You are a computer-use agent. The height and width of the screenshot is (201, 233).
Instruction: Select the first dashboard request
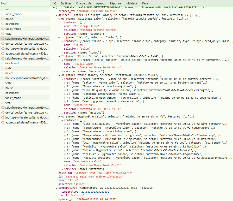click(12, 24)
